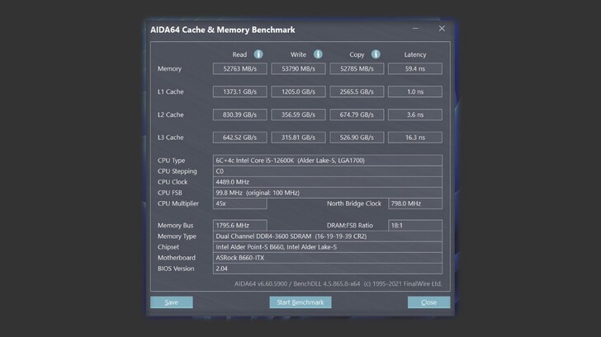Select L2 Cache Copy value 674.79 GB/s
The width and height of the screenshot is (601, 337).
click(x=357, y=115)
